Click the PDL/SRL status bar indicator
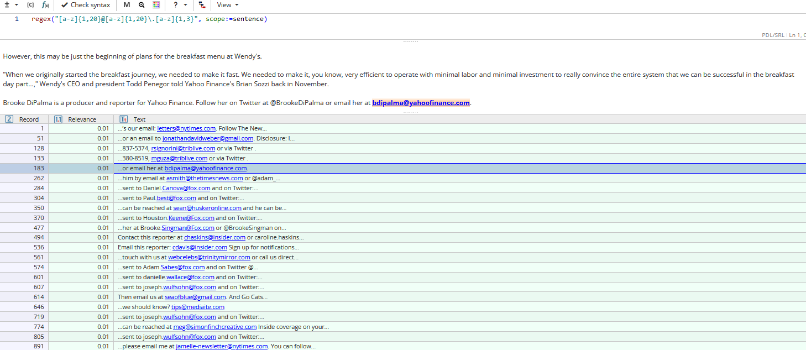Screen dimensions: 806x350 [x=773, y=35]
